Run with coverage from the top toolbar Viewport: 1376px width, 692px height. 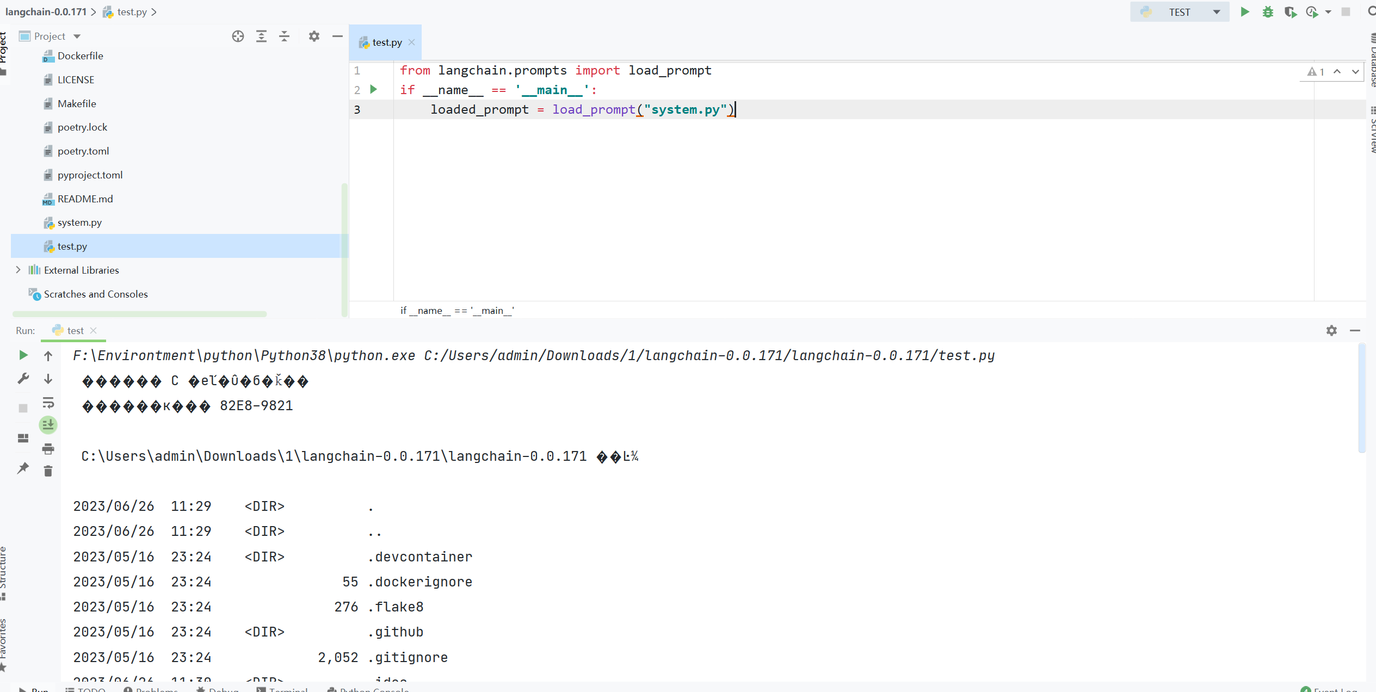[1289, 12]
